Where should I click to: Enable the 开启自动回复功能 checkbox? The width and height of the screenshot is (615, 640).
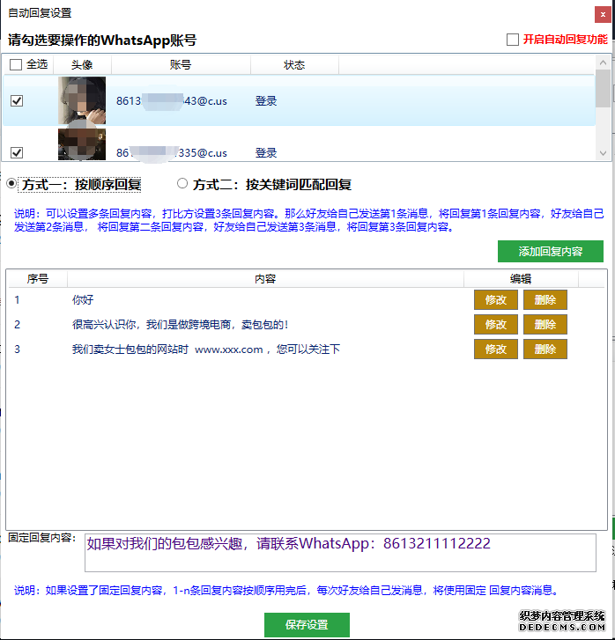coord(513,40)
